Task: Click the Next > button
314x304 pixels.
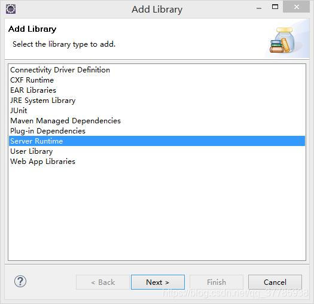Action: tap(158, 282)
